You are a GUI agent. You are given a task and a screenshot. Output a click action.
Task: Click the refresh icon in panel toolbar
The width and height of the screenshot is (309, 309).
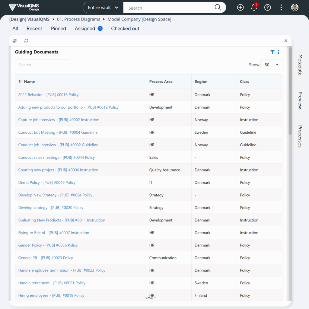pos(26,41)
